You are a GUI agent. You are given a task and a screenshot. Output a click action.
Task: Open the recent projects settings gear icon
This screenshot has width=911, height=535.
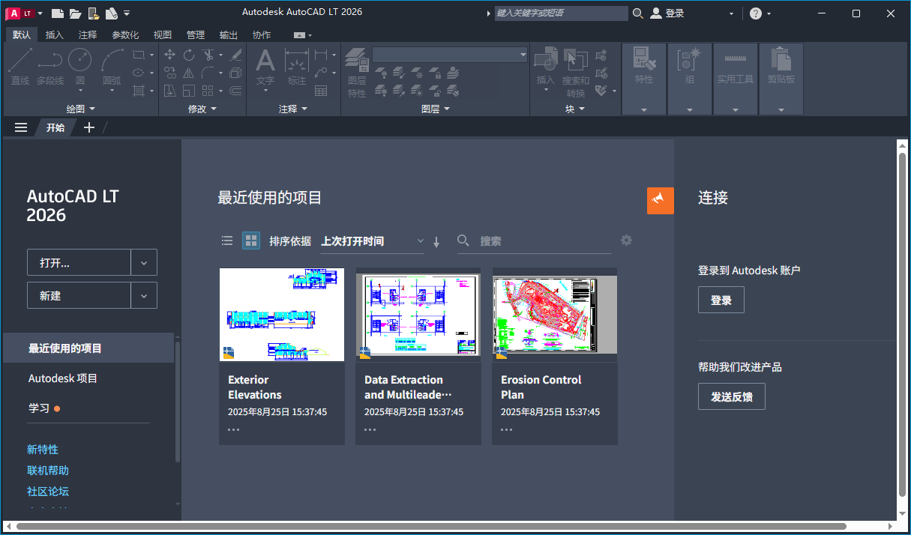(626, 241)
